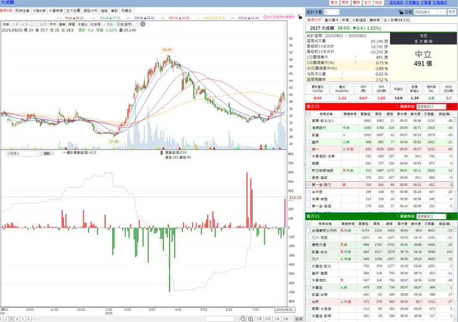Zoom out the chart with minus magnifier
Image resolution: width=458 pixels, height=322 pixels.
pos(243,319)
